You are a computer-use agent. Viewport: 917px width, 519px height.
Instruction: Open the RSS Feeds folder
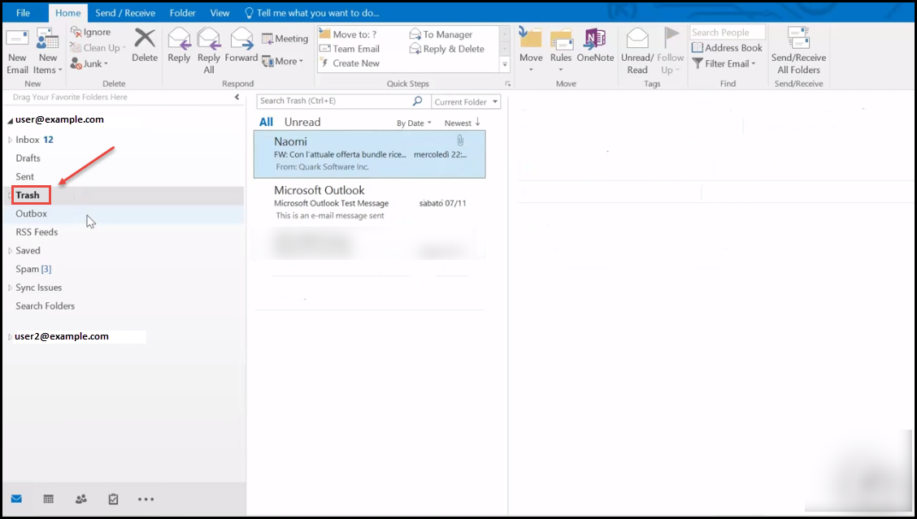point(37,232)
